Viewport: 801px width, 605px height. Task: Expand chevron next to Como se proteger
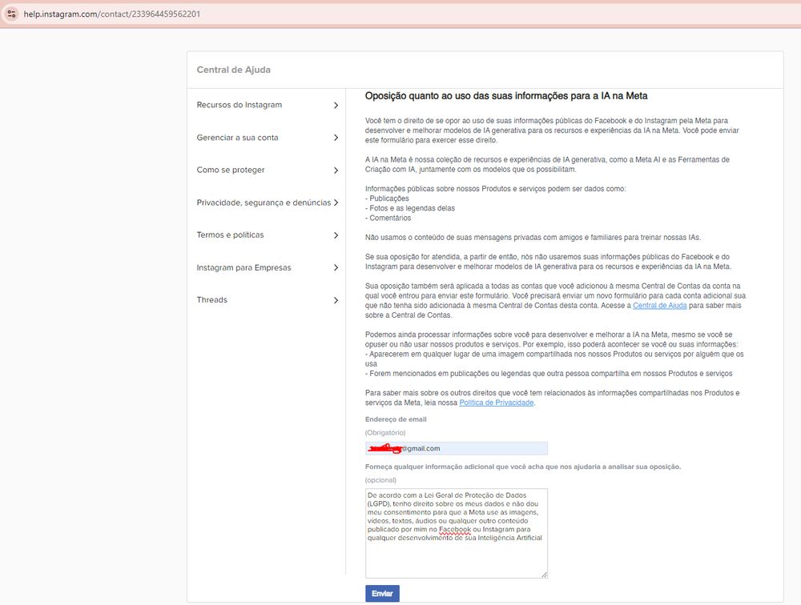click(336, 170)
